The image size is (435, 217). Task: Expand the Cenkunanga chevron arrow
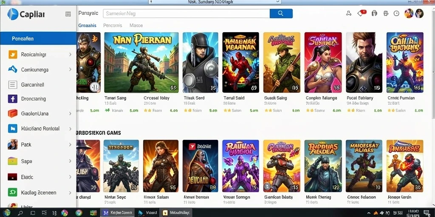(70, 70)
